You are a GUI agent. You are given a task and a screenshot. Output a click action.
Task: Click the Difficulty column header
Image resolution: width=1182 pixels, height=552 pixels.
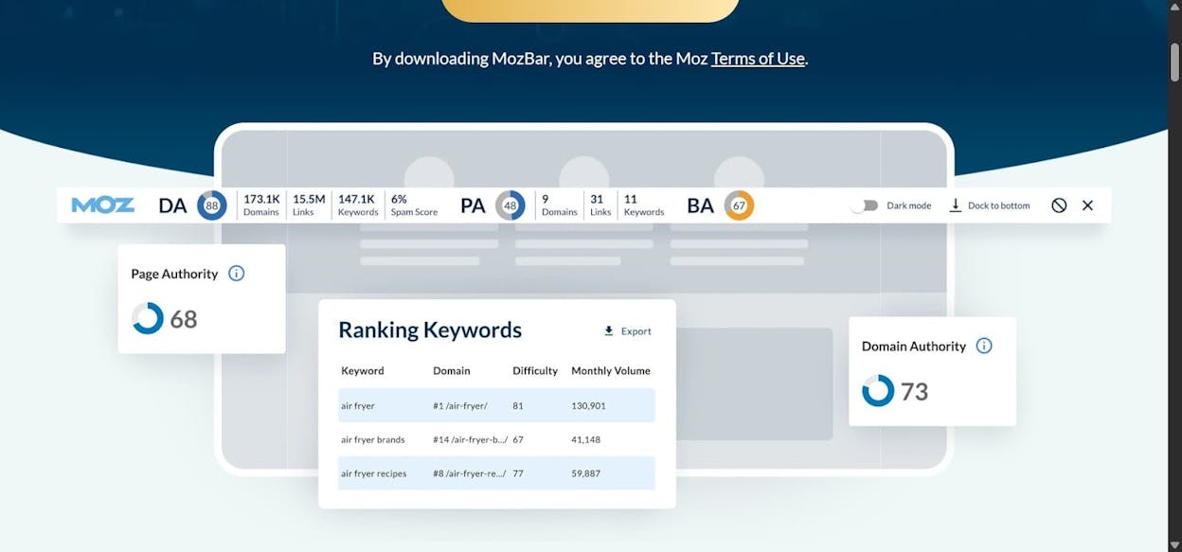(535, 371)
